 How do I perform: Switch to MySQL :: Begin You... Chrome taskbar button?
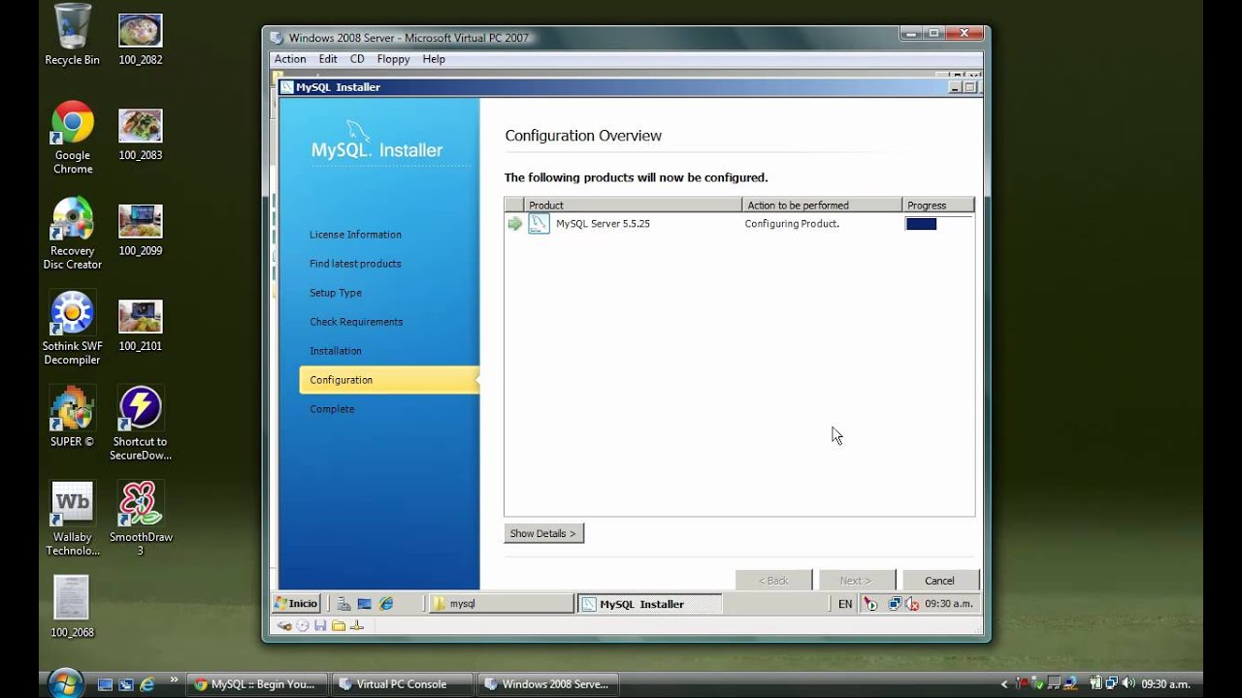256,684
